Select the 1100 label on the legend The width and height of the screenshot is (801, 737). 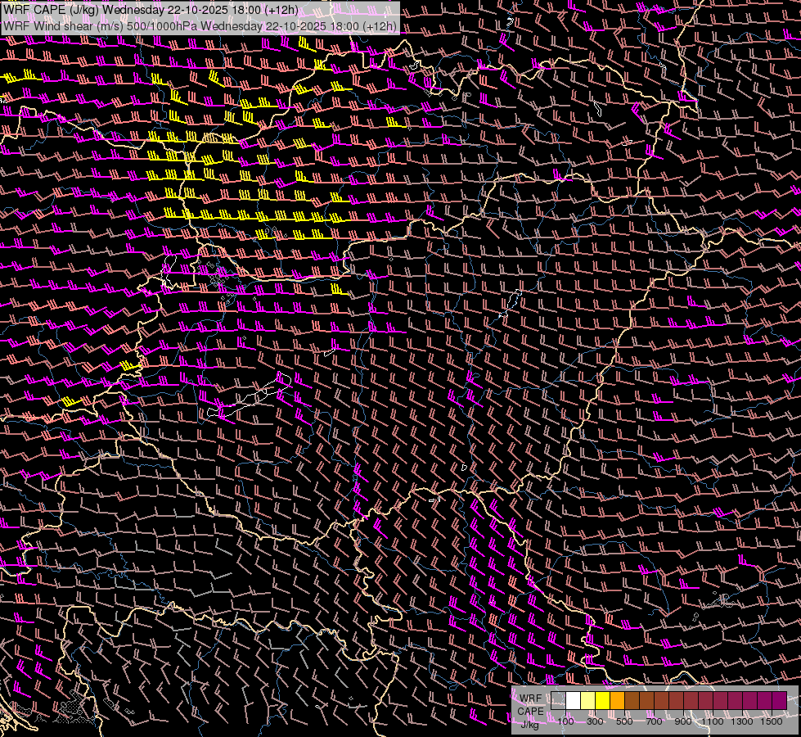pos(713,721)
